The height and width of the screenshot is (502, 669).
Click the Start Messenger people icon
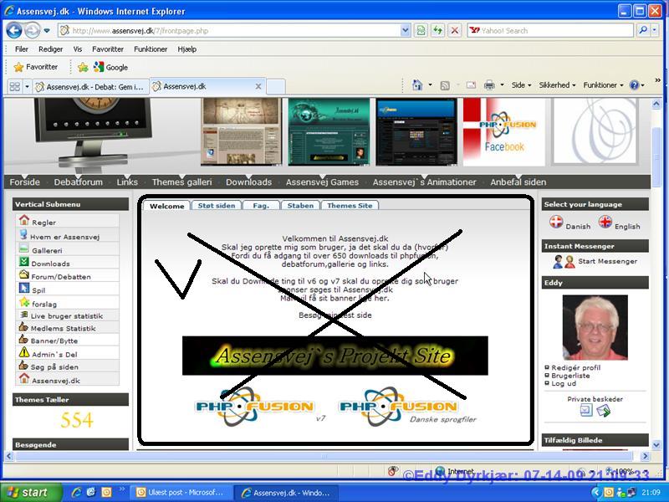[x=564, y=261]
